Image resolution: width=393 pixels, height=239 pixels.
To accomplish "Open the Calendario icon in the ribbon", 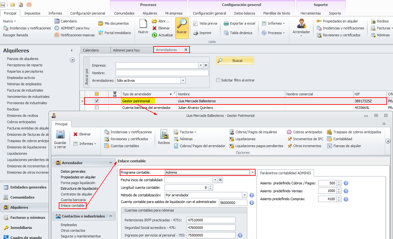I will tap(57, 21).
